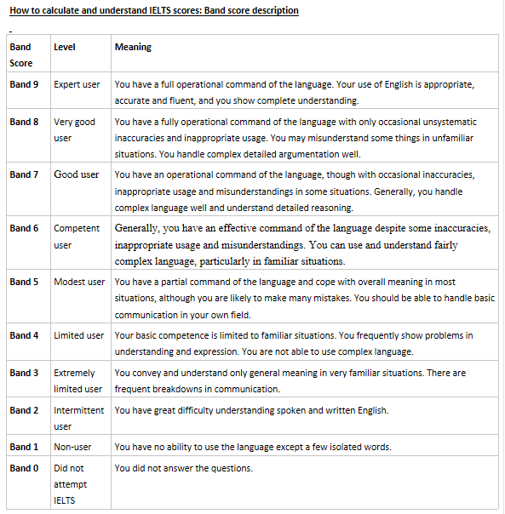The height and width of the screenshot is (514, 505).
Task: Select the Did not attempt IELTS cell
Action: (81, 483)
